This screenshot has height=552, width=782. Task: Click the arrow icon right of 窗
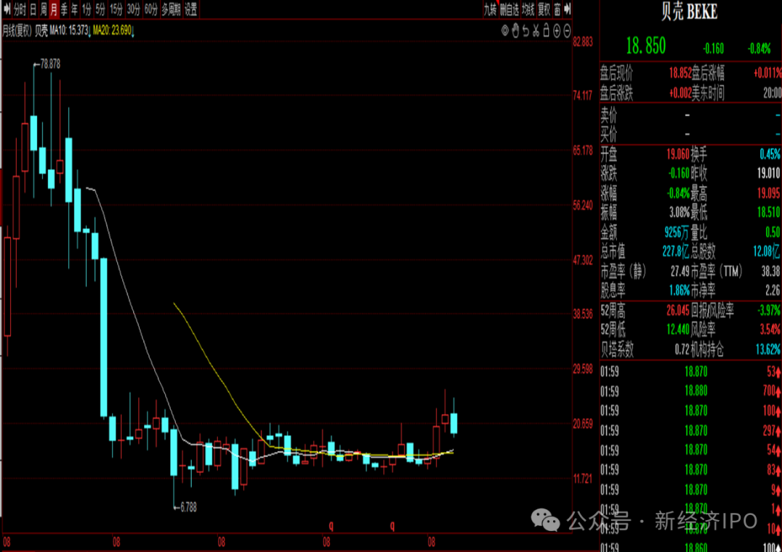[568, 9]
